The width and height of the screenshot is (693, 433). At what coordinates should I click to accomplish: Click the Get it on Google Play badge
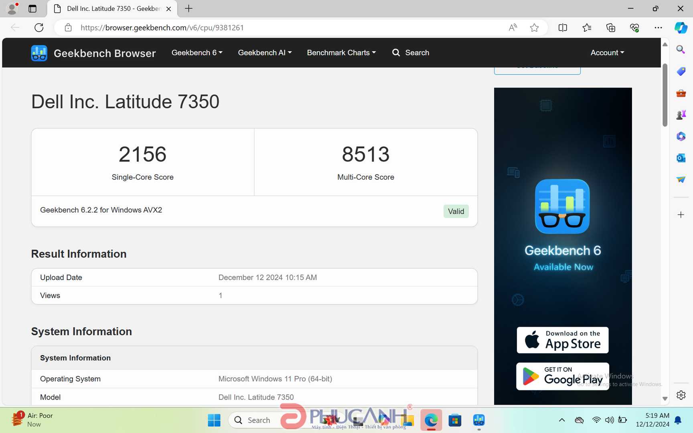(563, 376)
